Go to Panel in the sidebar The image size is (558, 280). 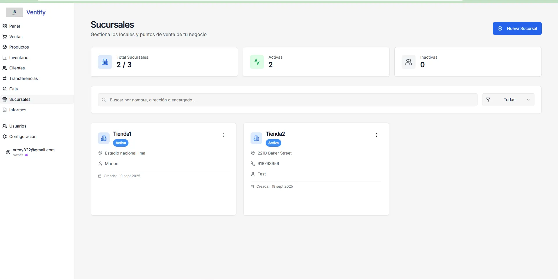coord(15,26)
